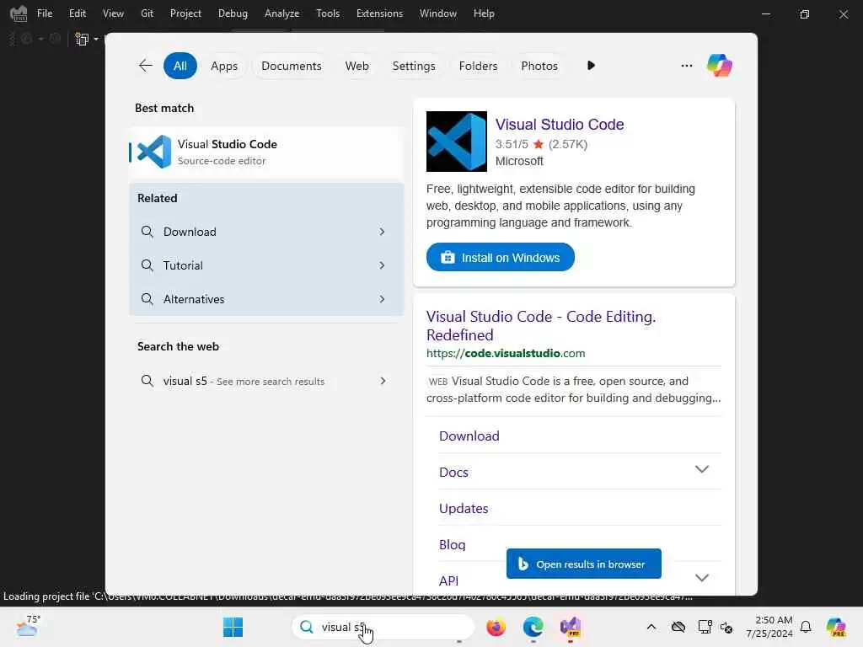Viewport: 863px width, 647px height.
Task: Click the toolbar icon next to the File menu row
Action: click(82, 39)
